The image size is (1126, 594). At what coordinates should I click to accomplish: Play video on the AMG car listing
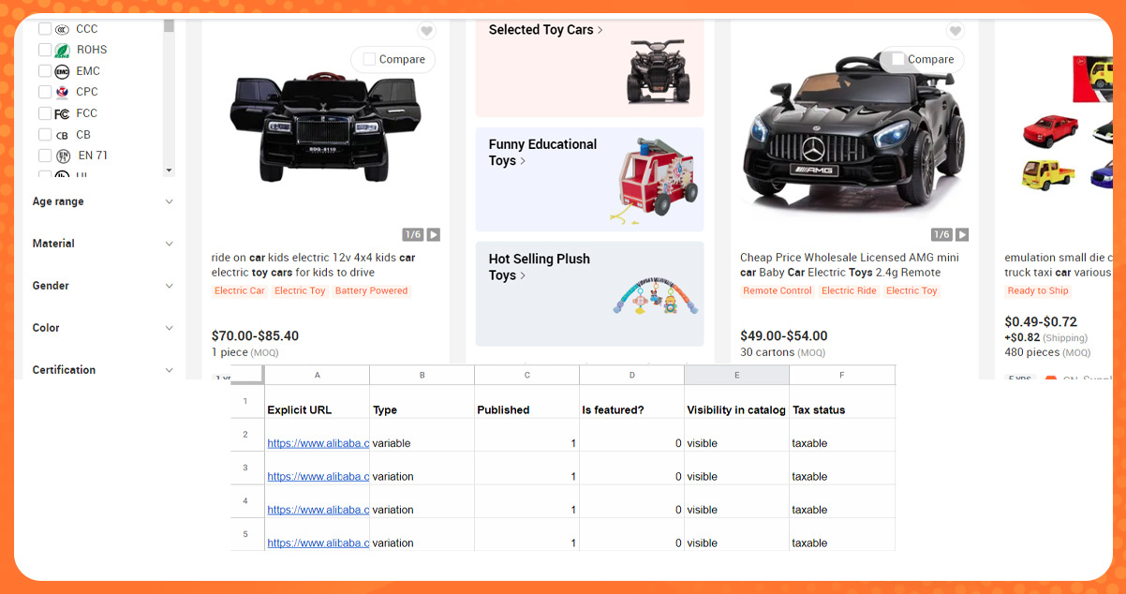click(x=962, y=234)
